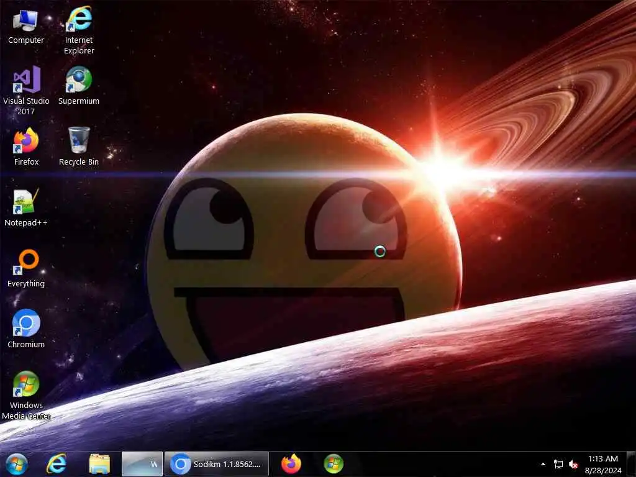
Task: Switch to Sodikm 1.1.8562 taskbar button
Action: pyautogui.click(x=217, y=464)
